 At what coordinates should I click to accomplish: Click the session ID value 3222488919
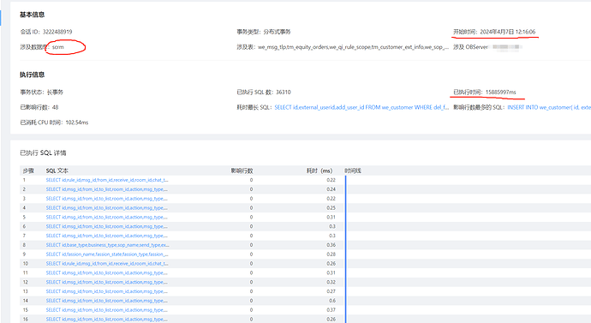[57, 32]
